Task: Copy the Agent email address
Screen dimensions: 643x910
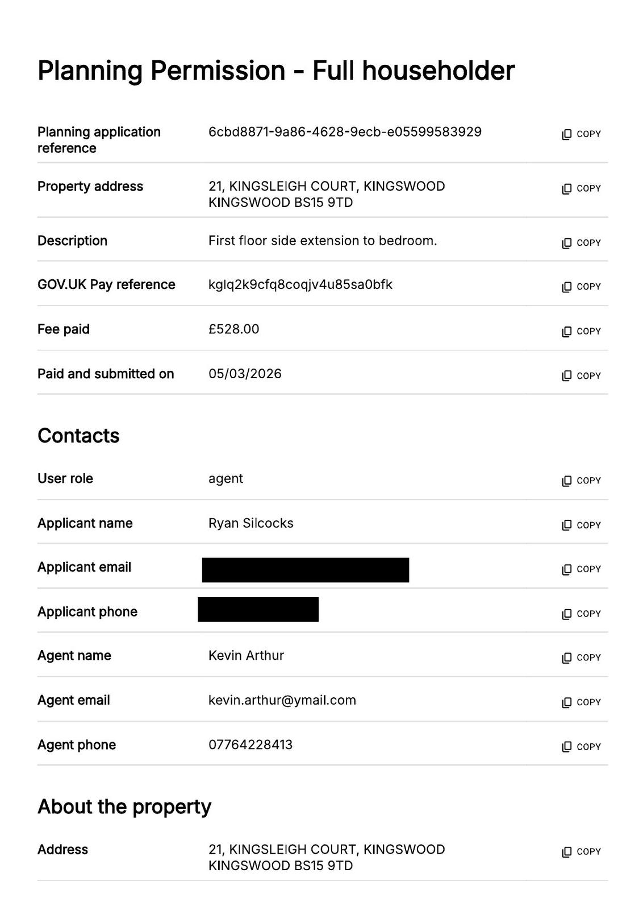Action: pos(581,702)
